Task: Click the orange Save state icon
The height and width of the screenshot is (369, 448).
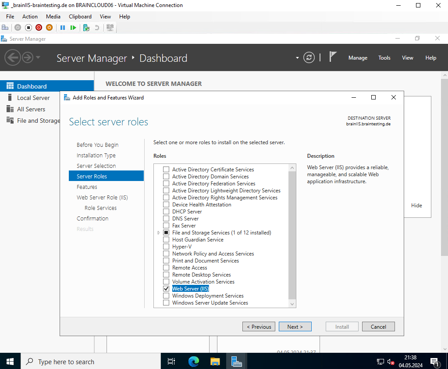Action: coord(50,28)
